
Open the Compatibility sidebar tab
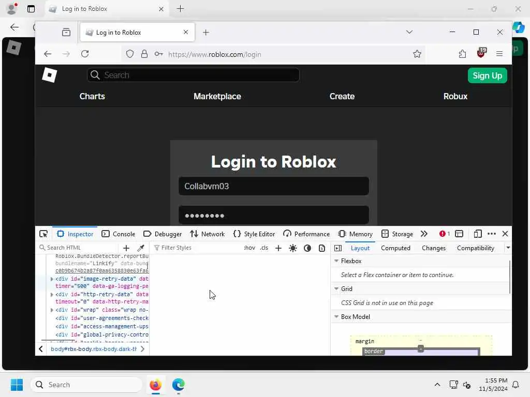click(x=476, y=248)
